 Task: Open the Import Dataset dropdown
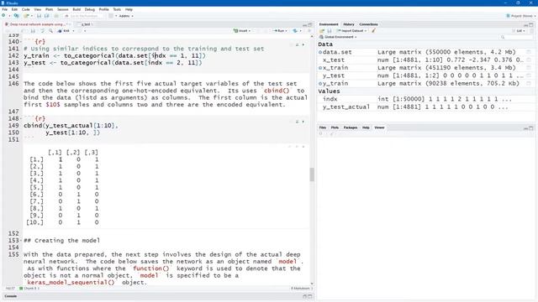coord(351,31)
